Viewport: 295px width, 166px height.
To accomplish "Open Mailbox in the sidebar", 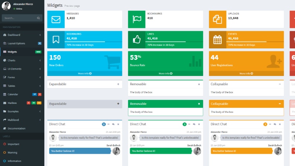I will (22, 103).
